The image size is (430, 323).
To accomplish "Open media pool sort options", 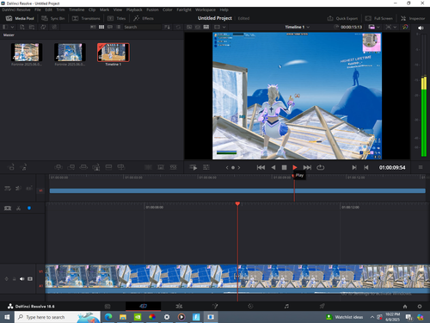I will coord(168,27).
